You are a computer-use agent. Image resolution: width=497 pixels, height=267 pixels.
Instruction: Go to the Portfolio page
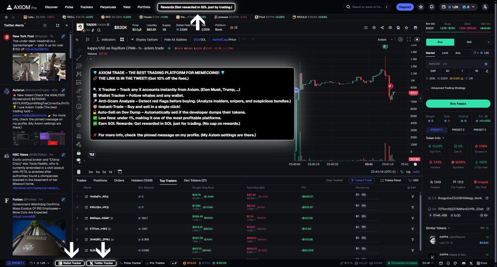click(144, 7)
